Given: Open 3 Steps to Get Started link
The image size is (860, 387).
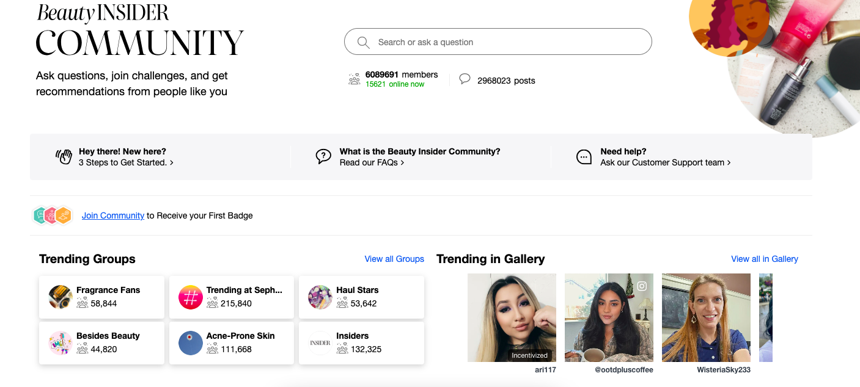Looking at the screenshot, I should click(126, 162).
